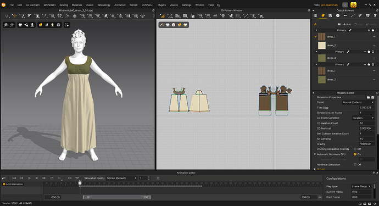Collapse the third Primary fabric group
Screen dimensions: 379x206
[x=316, y=65]
